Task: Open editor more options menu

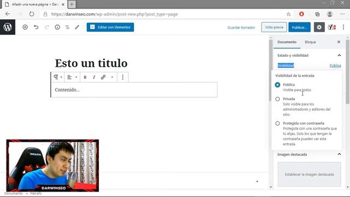Action: (343, 27)
